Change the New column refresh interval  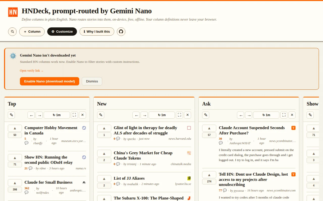(x=162, y=115)
